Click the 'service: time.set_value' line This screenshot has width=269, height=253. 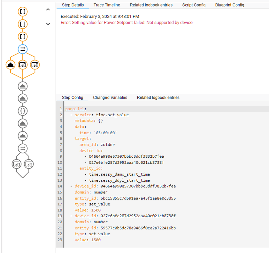[102, 115]
